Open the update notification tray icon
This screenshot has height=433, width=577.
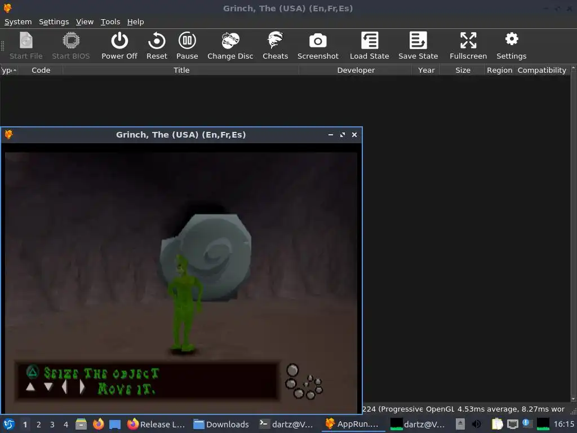click(x=527, y=424)
